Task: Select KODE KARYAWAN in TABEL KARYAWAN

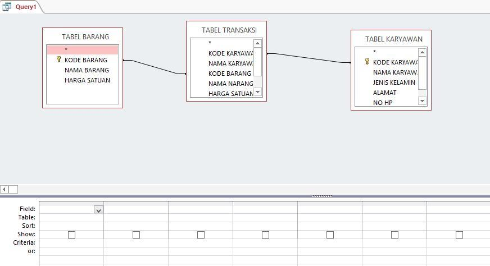Action: 395,62
